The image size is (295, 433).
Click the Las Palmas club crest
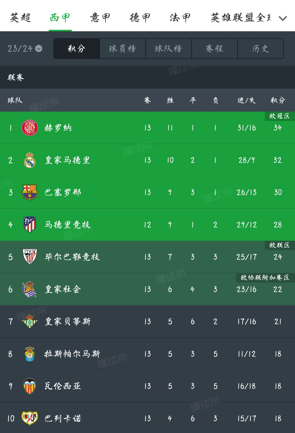[30, 354]
